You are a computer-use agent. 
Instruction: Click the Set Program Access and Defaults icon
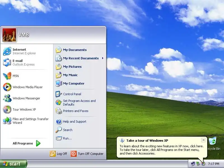pyautogui.click(x=59, y=102)
